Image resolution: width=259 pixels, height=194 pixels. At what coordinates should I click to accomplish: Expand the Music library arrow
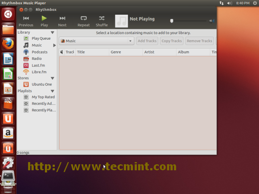pyautogui.click(x=54, y=45)
